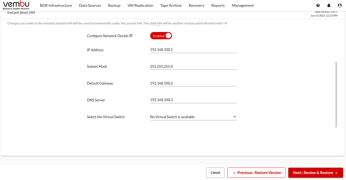Open the Data Sources menu
Image resolution: width=346 pixels, height=180 pixels.
pyautogui.click(x=90, y=5)
